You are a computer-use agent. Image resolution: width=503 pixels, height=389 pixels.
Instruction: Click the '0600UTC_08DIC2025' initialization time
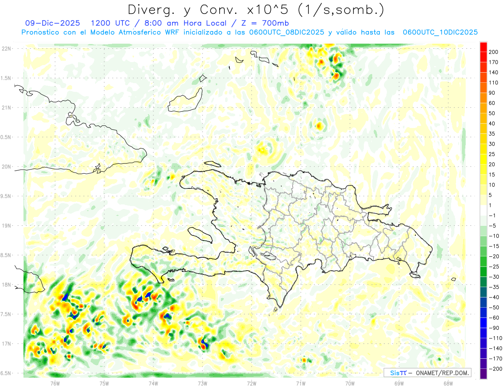point(286,32)
